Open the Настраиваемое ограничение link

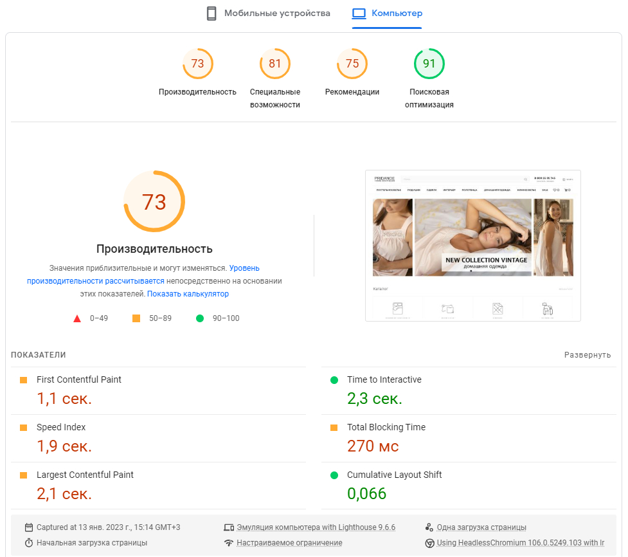[289, 543]
